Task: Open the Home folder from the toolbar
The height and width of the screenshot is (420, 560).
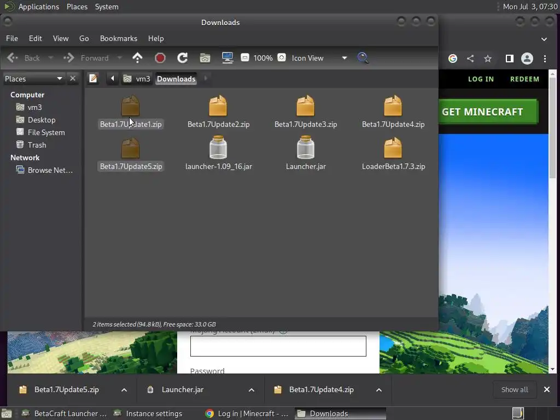Action: point(205,58)
